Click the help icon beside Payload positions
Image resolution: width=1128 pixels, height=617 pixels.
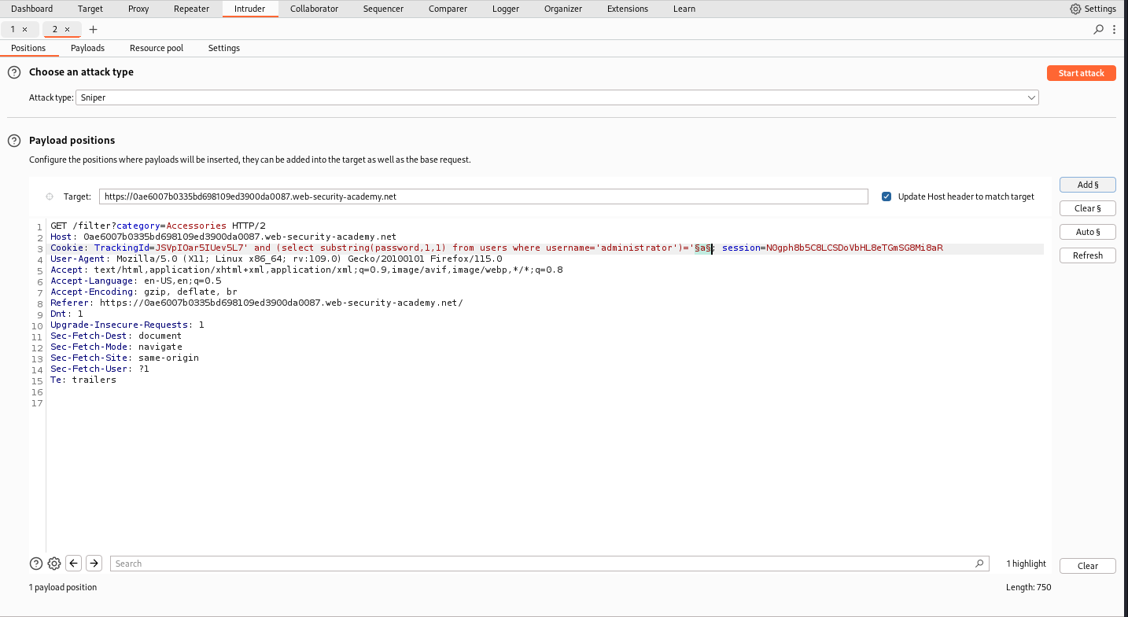coord(14,141)
